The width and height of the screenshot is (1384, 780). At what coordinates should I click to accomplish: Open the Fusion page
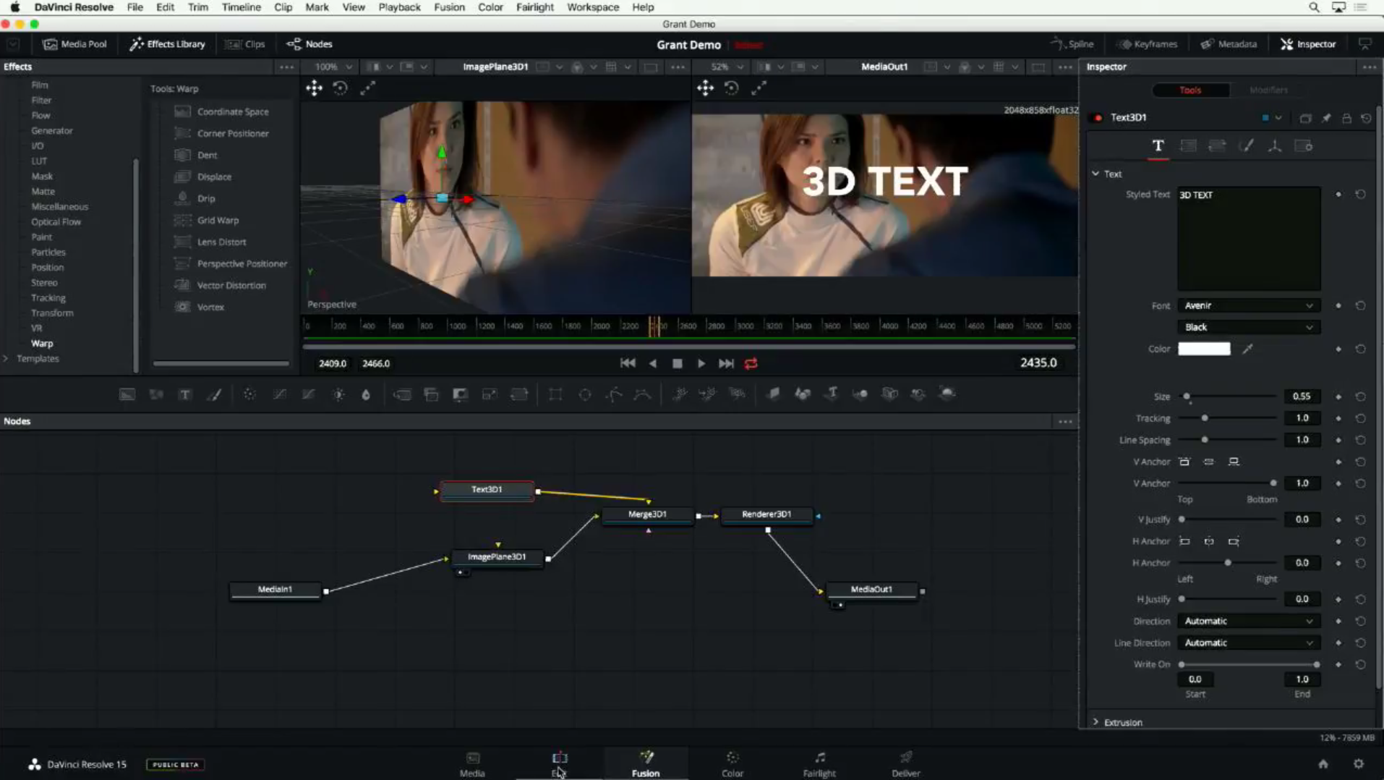646,764
